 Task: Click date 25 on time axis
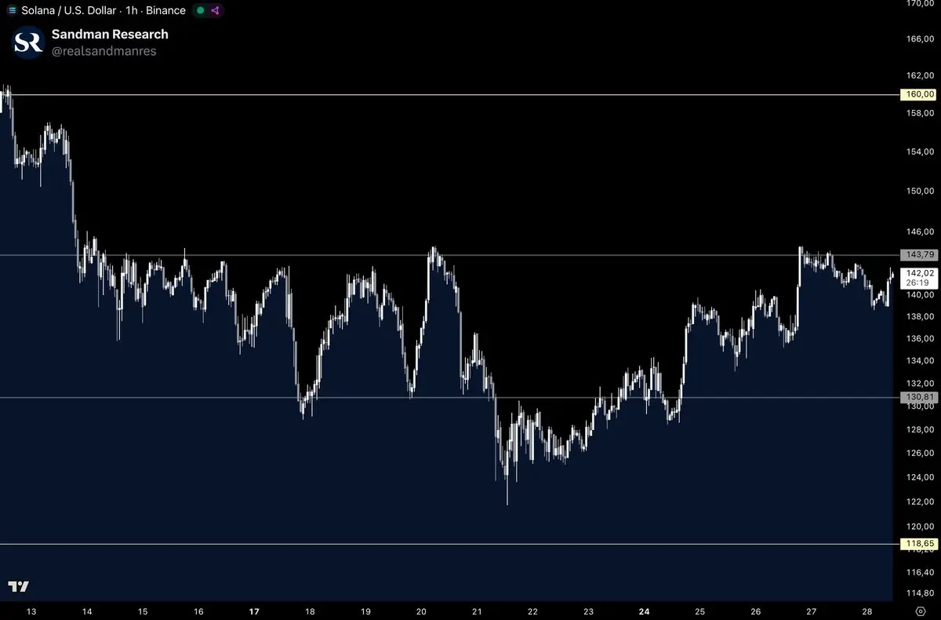[699, 611]
